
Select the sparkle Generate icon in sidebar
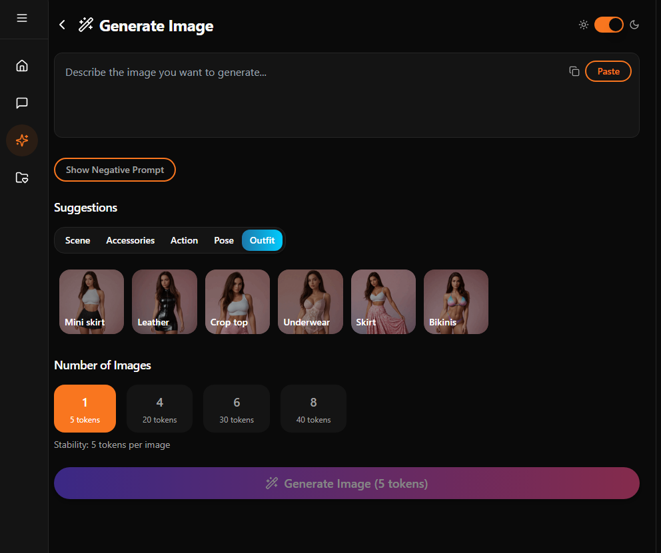[22, 140]
